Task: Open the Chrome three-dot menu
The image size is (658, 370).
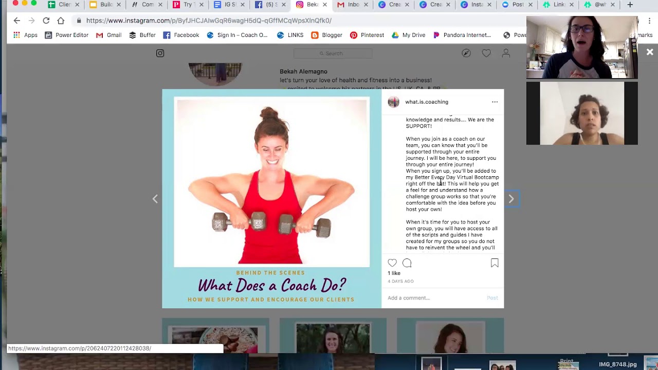Action: point(649,21)
